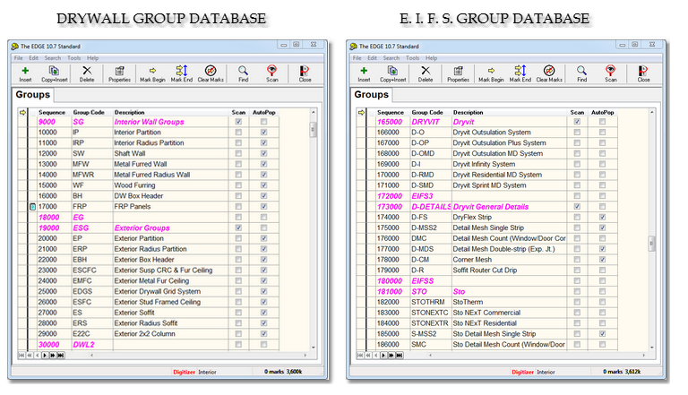Click Mark End in Drywall window

tap(182, 73)
